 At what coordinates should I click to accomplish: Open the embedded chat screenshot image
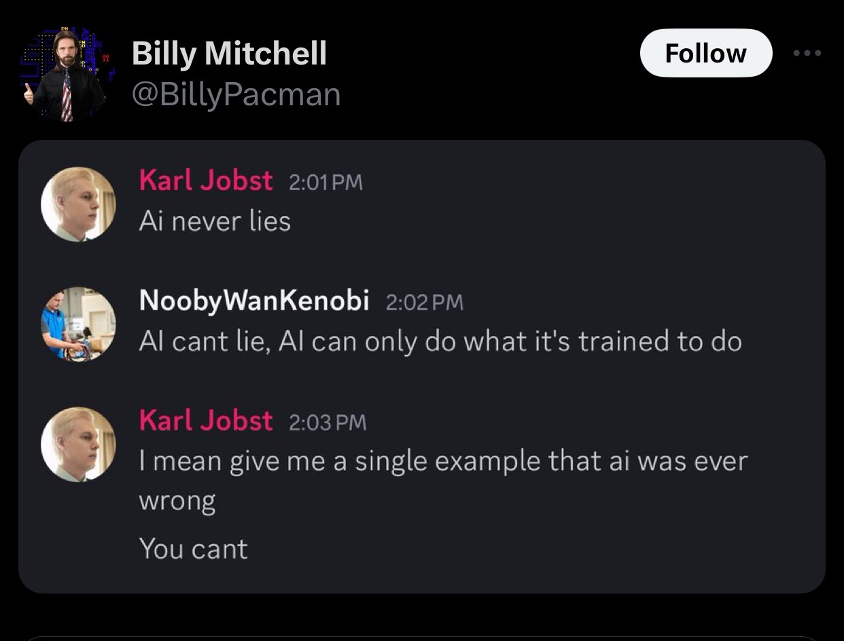coord(421,367)
